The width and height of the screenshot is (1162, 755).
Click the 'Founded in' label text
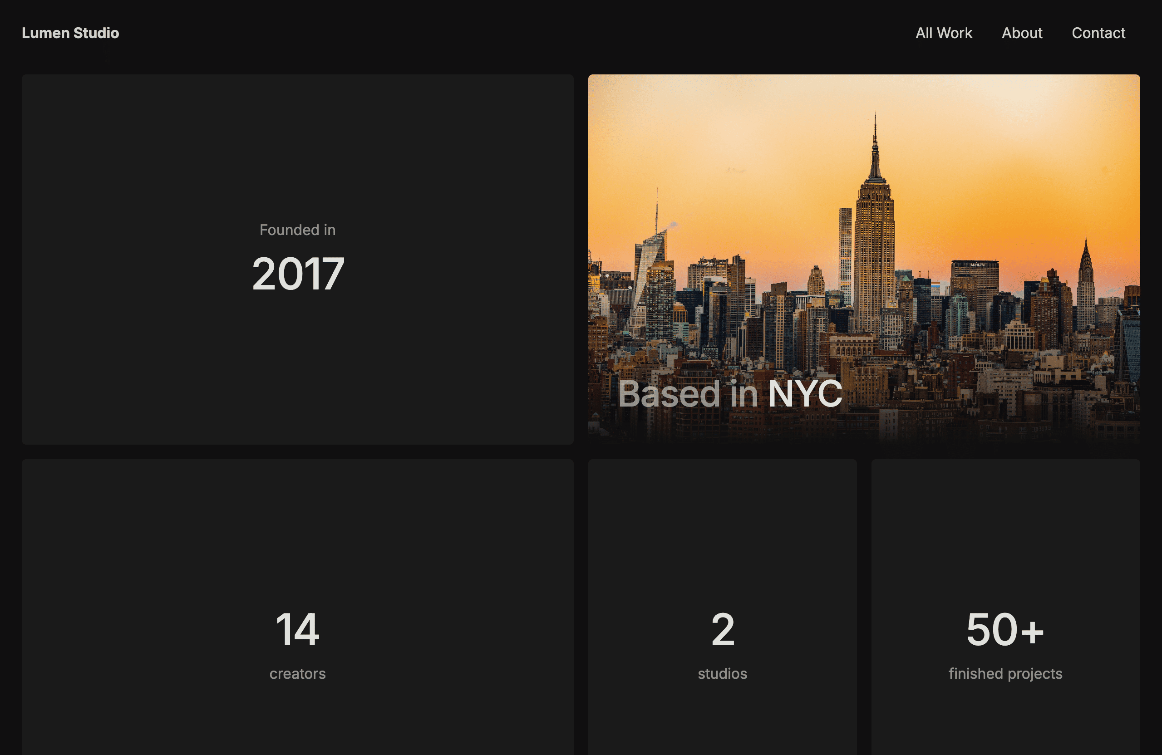[x=297, y=230]
